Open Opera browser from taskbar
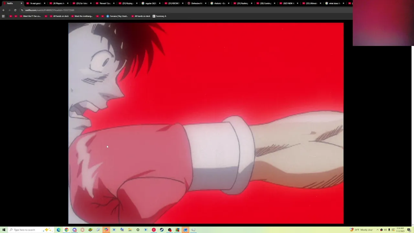414x233 pixels. pos(82,230)
